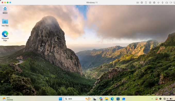
Task: Click the taskbar search box
Action: [78, 99]
